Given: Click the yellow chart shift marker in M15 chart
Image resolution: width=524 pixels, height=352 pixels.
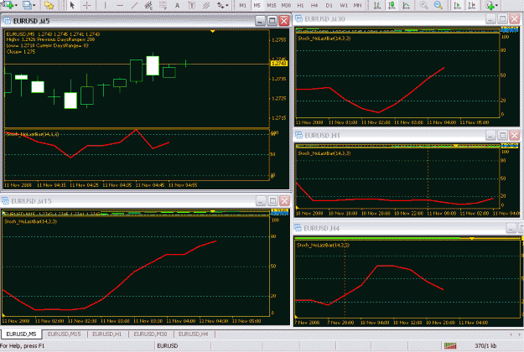Looking at the screenshot, I should [213, 211].
